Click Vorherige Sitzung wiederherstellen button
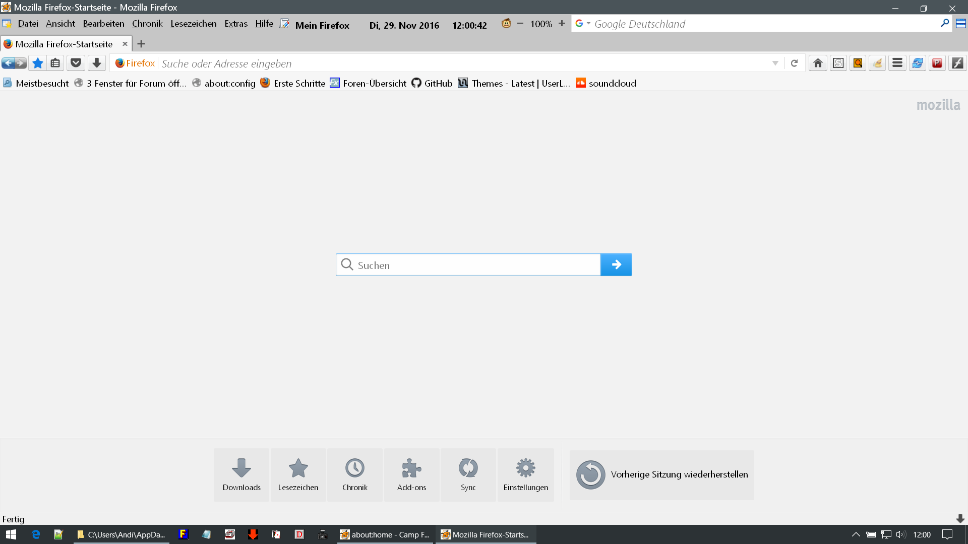The image size is (968, 544). [x=662, y=474]
